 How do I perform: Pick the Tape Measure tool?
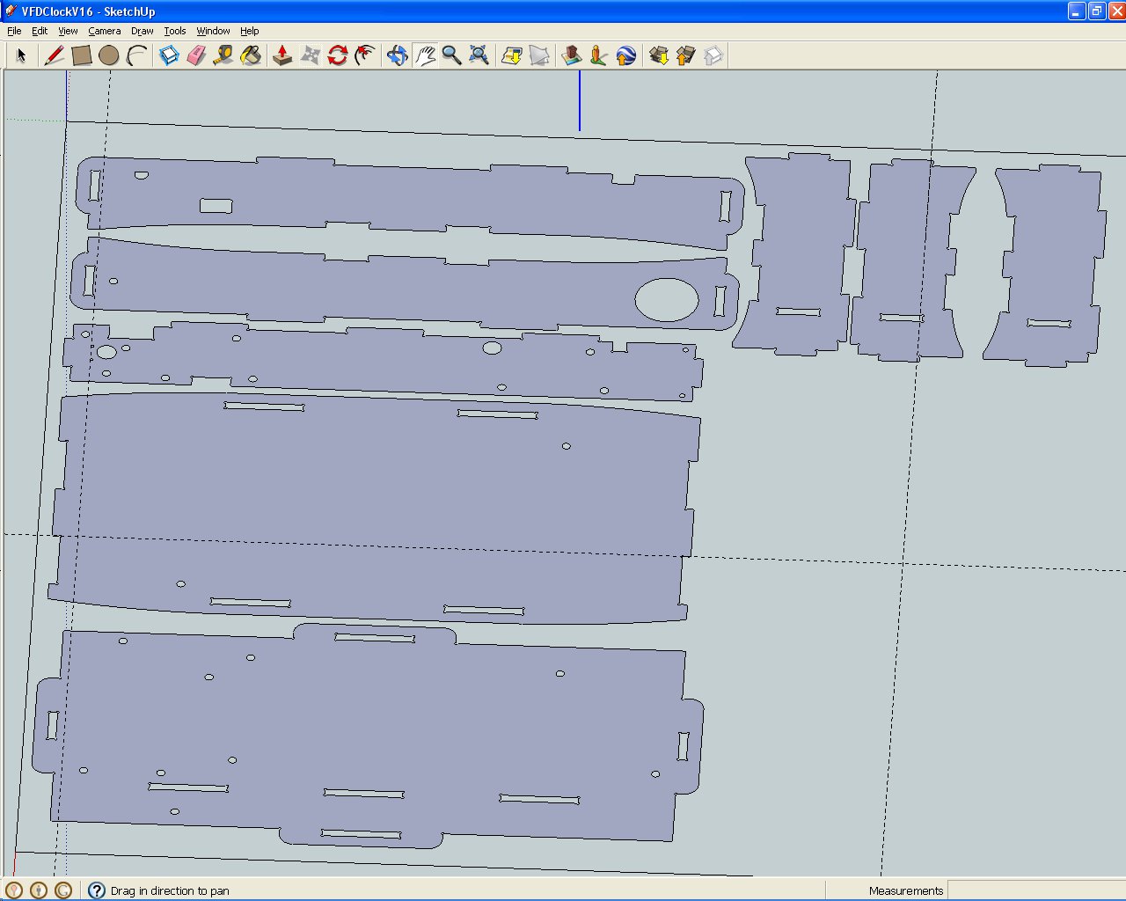coord(223,55)
